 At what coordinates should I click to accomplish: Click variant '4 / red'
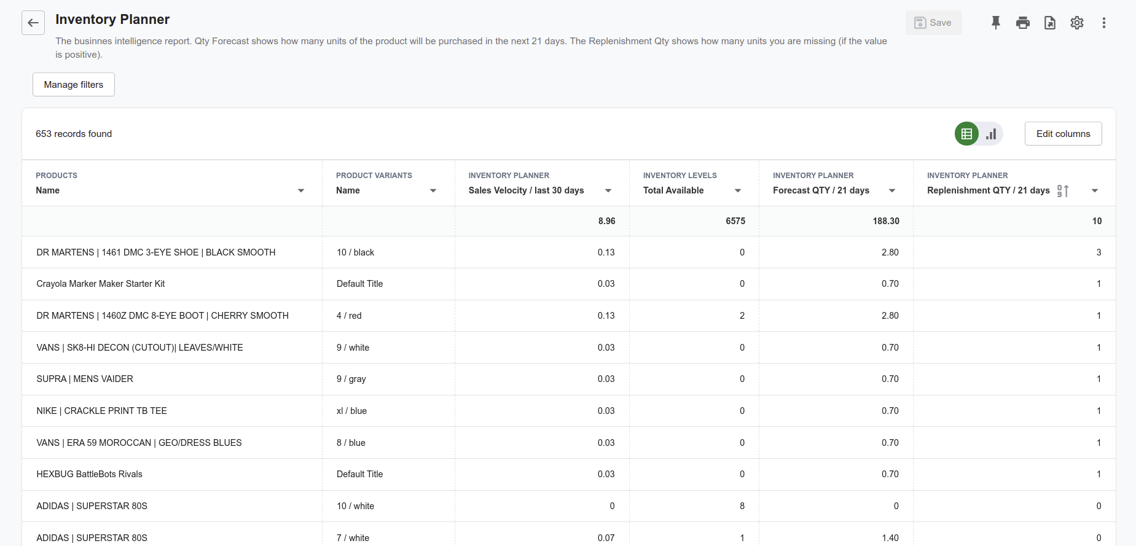click(349, 316)
